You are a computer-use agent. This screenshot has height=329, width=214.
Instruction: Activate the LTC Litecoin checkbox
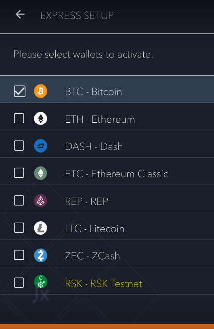pyautogui.click(x=19, y=228)
